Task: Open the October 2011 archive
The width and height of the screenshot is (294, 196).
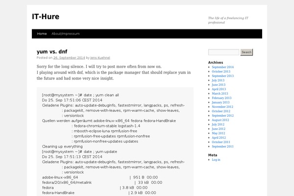Action: click(x=221, y=142)
